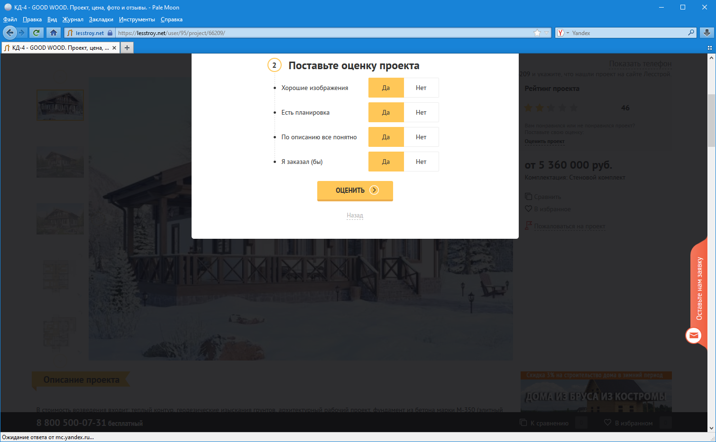Select the КД-4 - GOOD WOOD browser tab
716x442 pixels.
point(60,48)
